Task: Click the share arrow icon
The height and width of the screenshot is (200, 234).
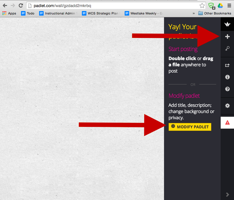Action: pyautogui.click(x=227, y=65)
